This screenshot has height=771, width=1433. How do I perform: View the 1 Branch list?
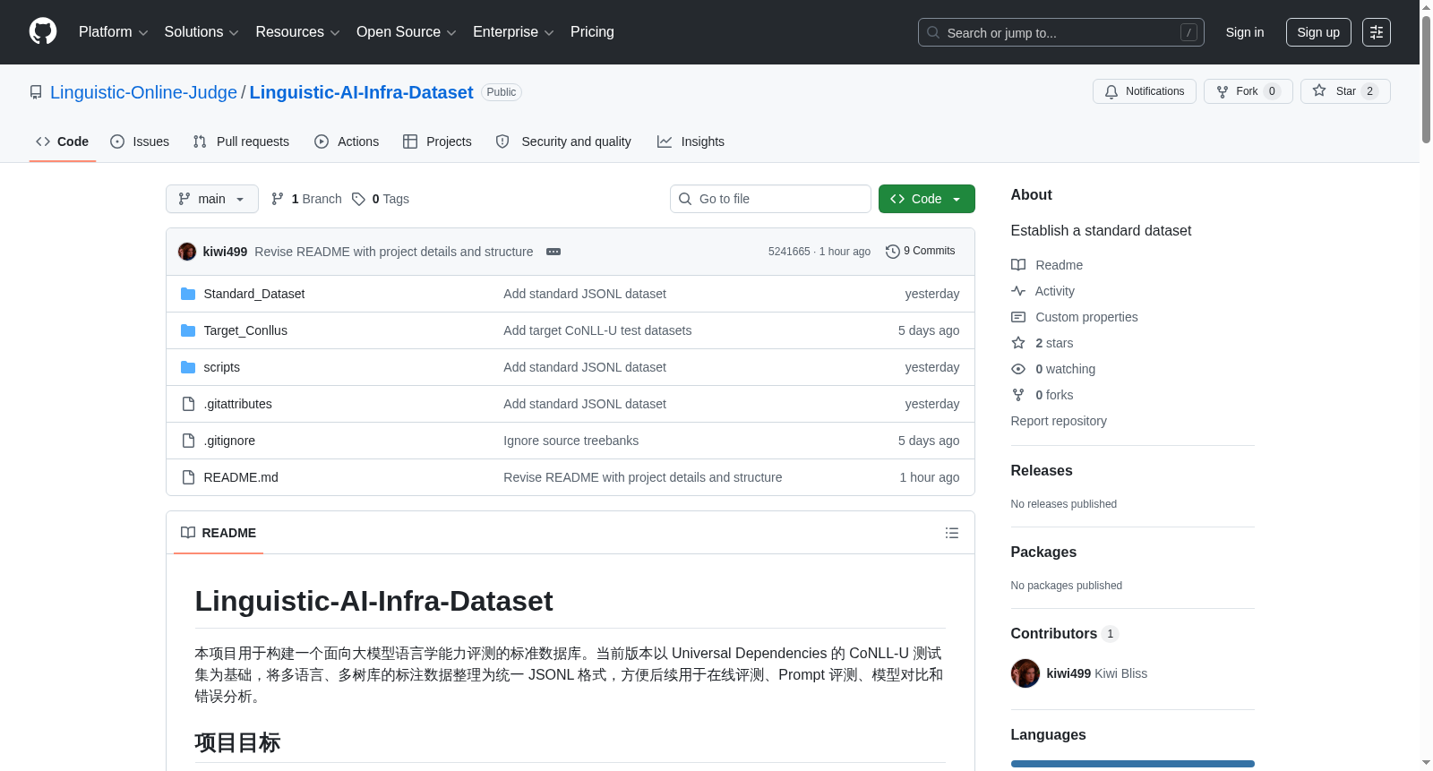click(306, 199)
